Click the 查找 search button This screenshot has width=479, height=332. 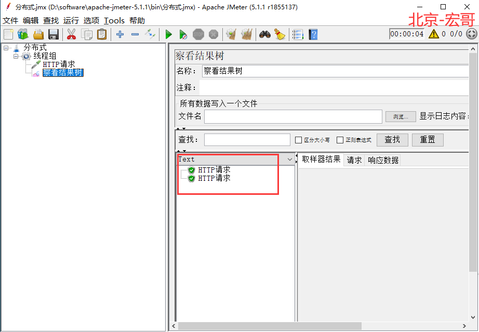[x=392, y=140]
